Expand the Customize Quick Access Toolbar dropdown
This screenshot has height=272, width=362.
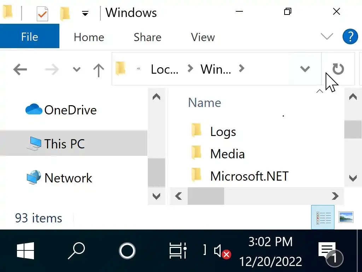click(85, 14)
